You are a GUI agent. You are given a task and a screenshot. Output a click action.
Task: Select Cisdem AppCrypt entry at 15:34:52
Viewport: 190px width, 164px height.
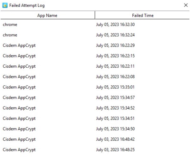pyautogui.click(x=95, y=108)
